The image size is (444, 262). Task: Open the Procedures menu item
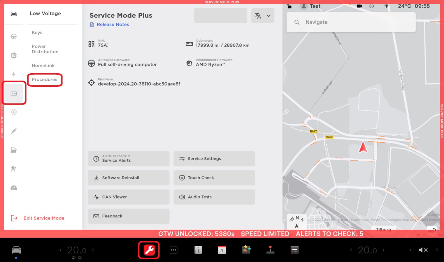pos(45,79)
